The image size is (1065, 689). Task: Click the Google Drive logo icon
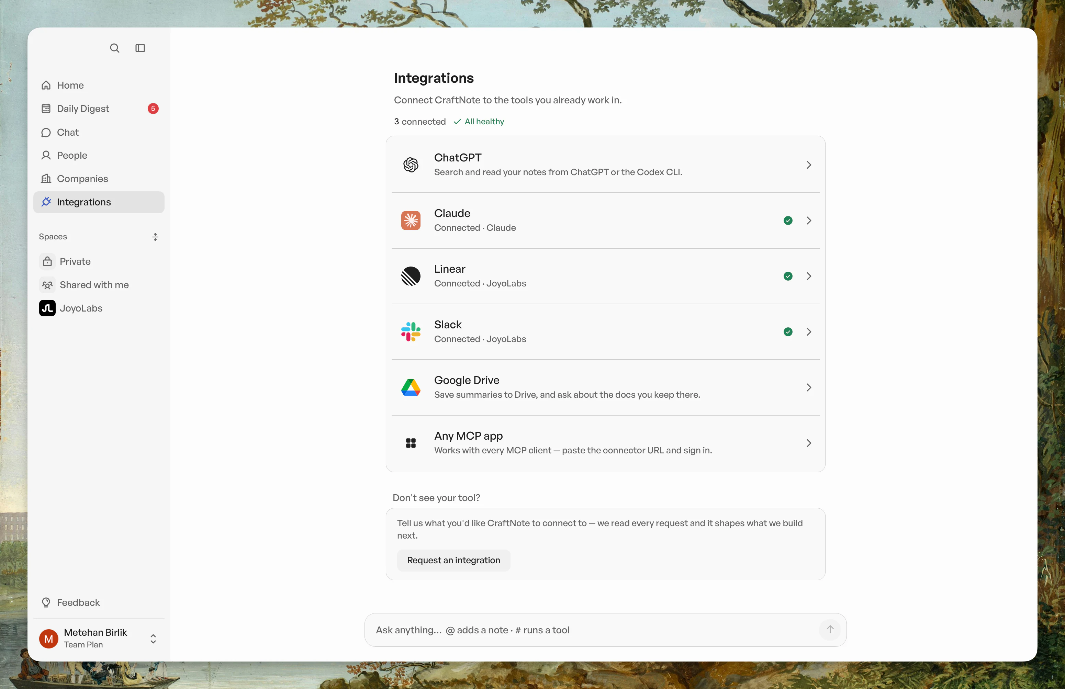[411, 387]
